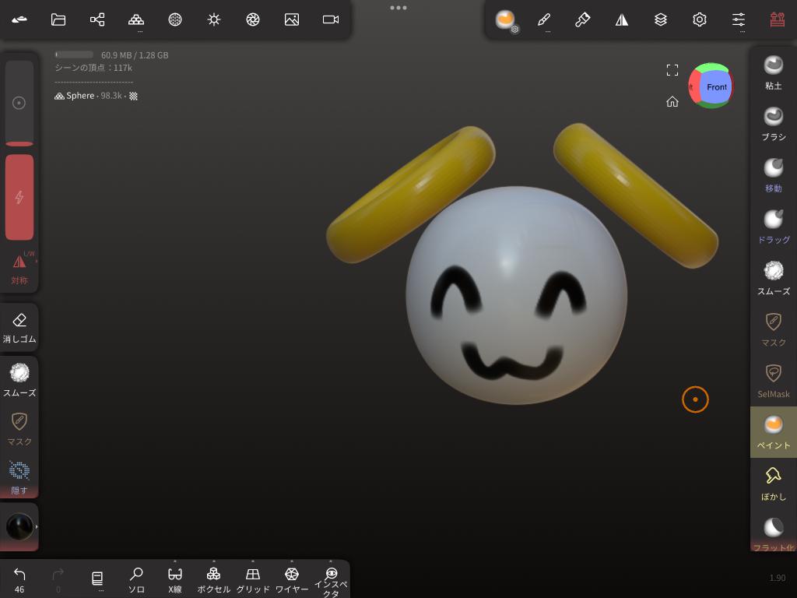Choose the ドラッグ (Drag) tool
Screen dimensions: 797x598
pos(773,227)
